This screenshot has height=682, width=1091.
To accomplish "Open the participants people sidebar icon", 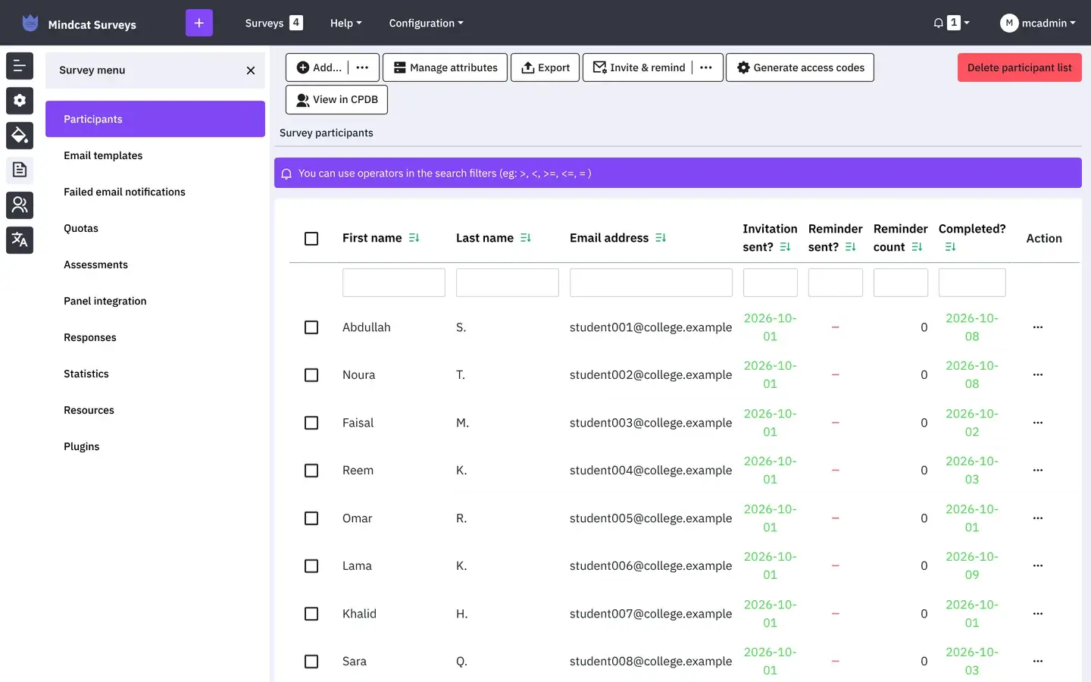I will click(x=20, y=205).
